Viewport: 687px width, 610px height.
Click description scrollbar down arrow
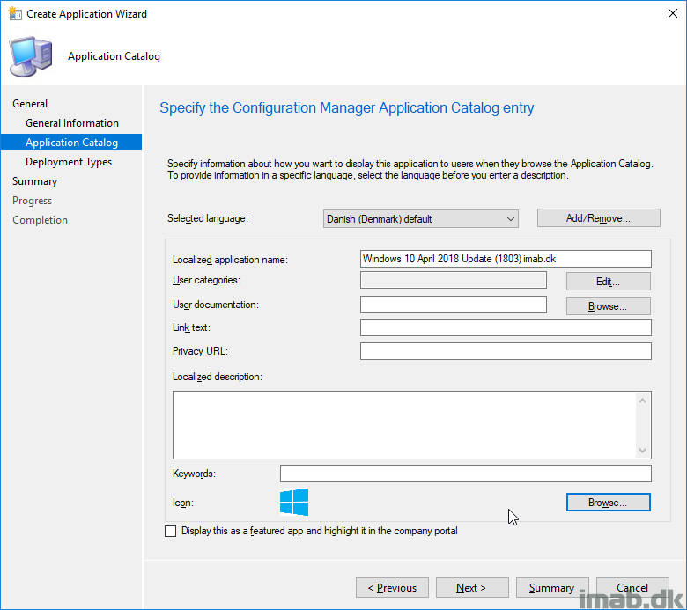(642, 450)
